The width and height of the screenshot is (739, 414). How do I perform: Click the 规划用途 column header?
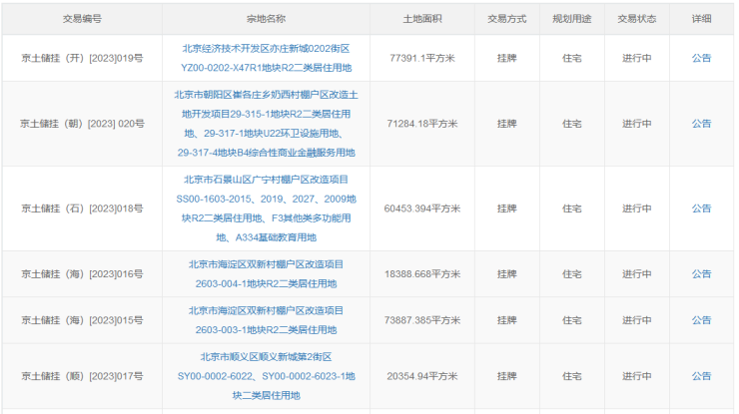coord(571,19)
